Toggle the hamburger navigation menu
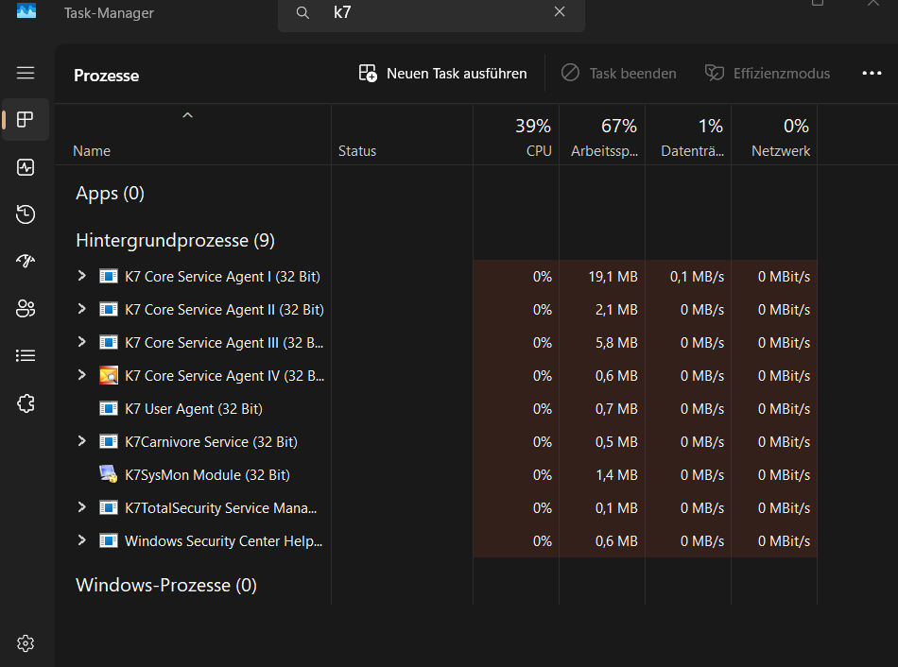The image size is (898, 667). click(x=26, y=73)
